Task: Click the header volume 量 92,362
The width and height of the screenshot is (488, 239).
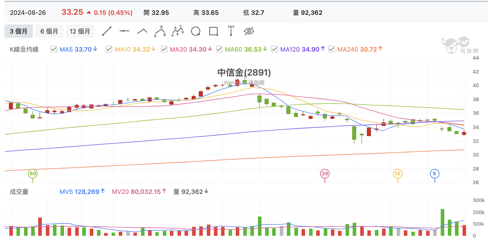Action: point(308,13)
